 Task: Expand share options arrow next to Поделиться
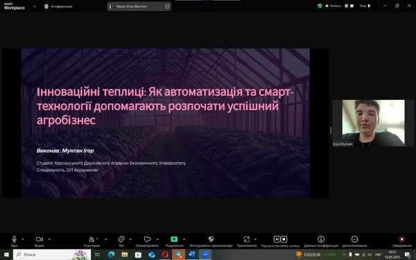coord(184,239)
